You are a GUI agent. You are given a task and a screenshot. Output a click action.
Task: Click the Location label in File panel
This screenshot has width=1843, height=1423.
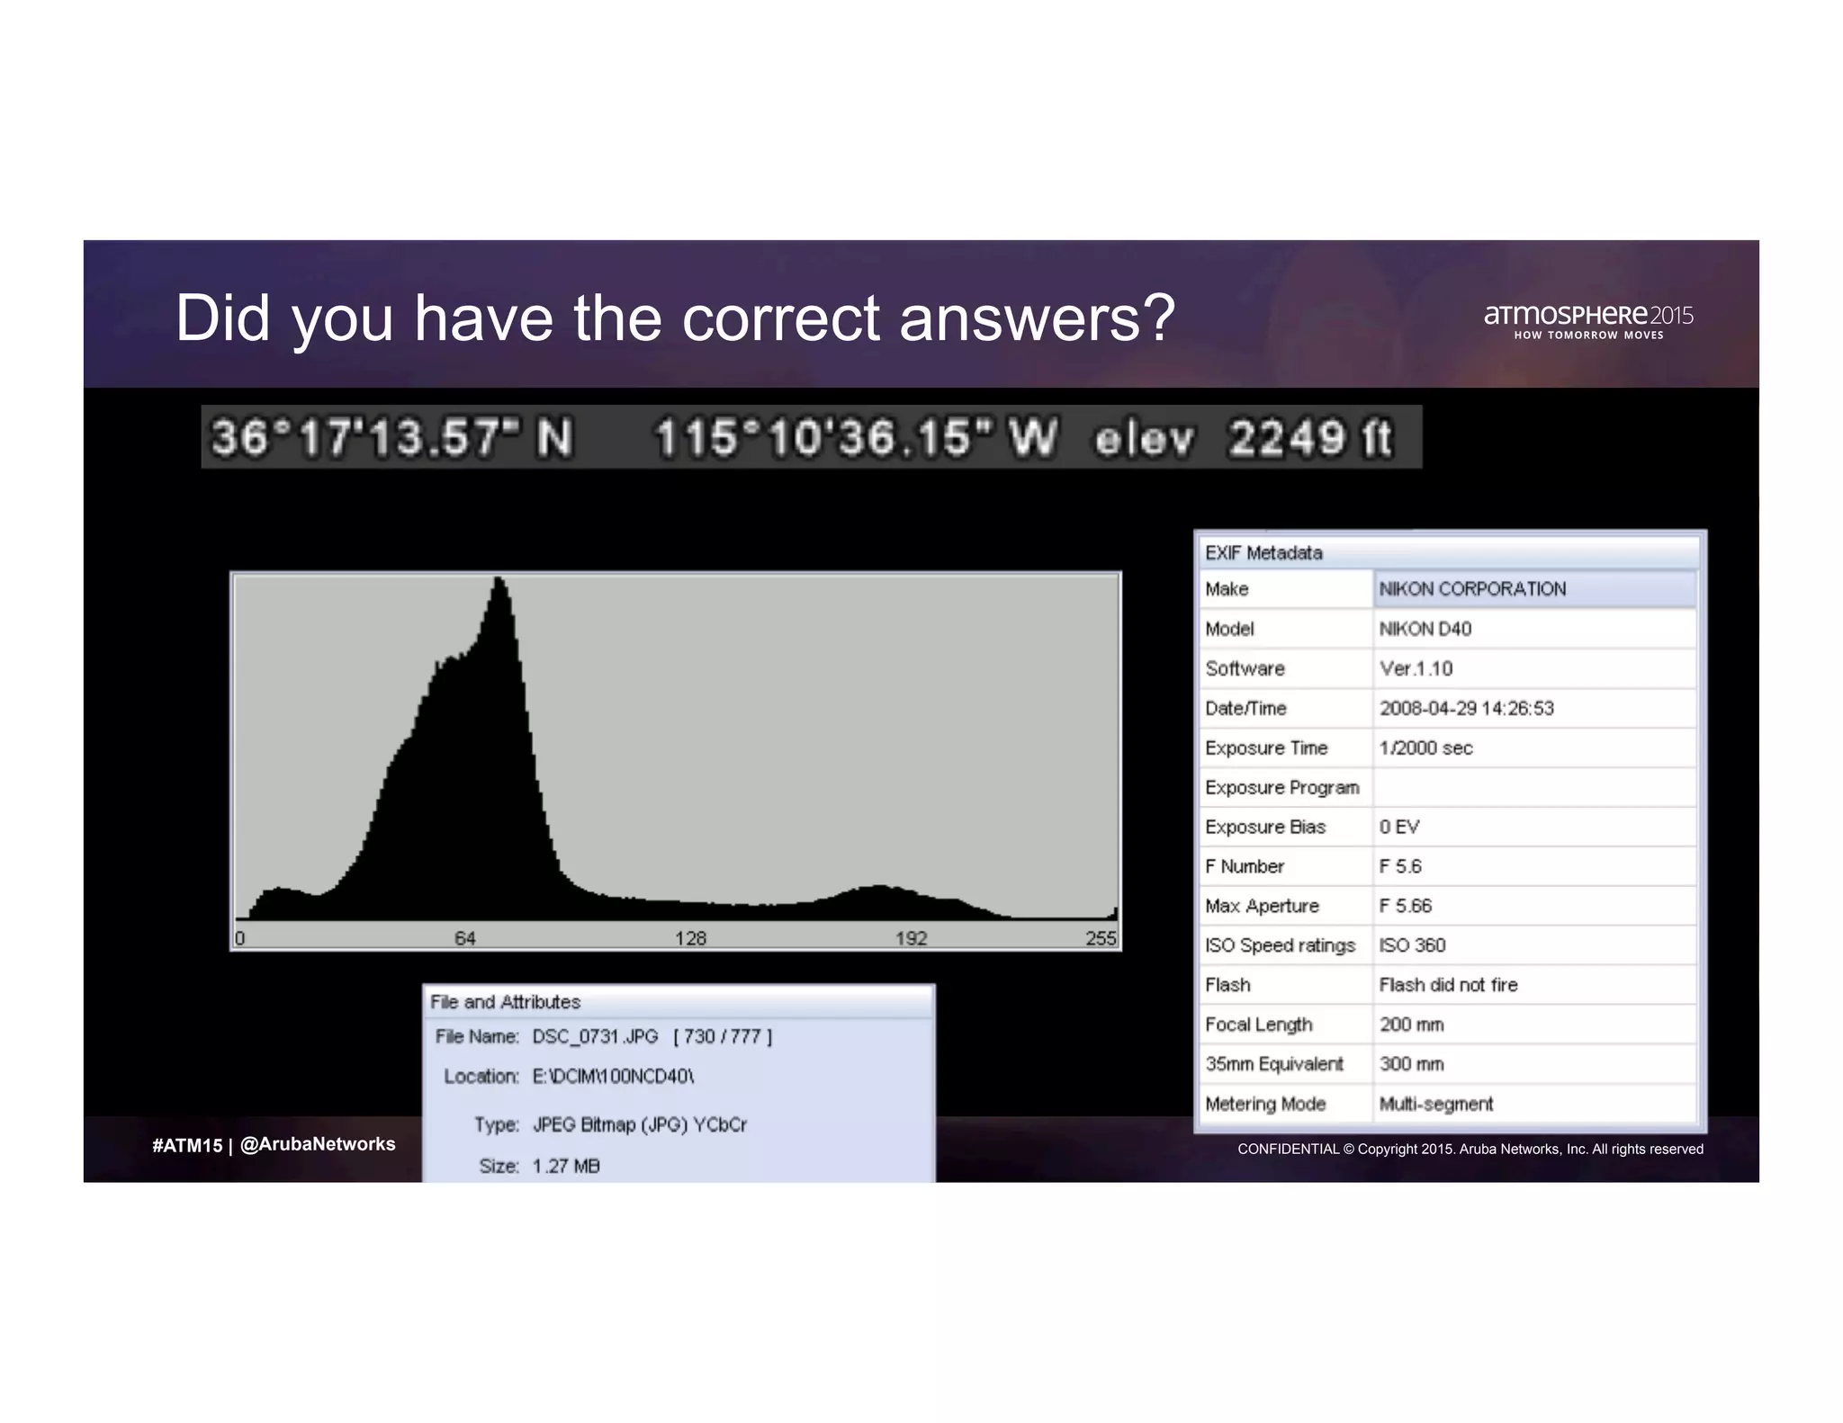(x=481, y=1077)
